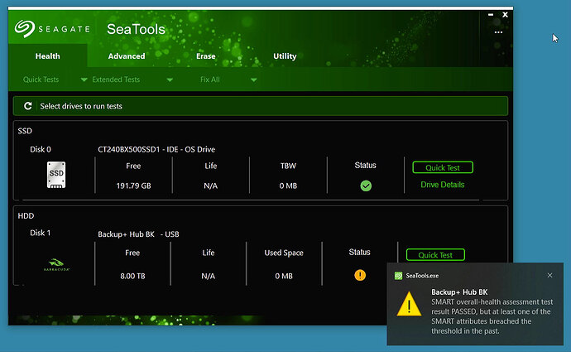Select the Barracuda drive icon for Disk 1
Image resolution: width=571 pixels, height=352 pixels.
(56, 265)
